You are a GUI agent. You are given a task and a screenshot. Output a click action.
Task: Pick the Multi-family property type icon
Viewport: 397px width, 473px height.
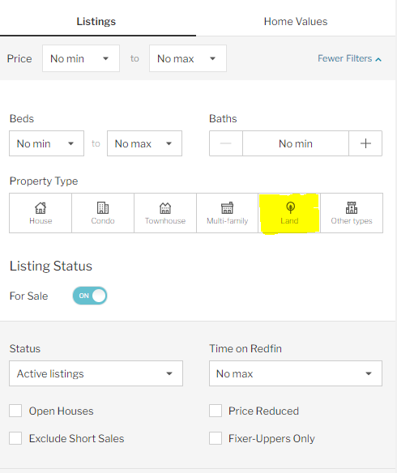(228, 213)
